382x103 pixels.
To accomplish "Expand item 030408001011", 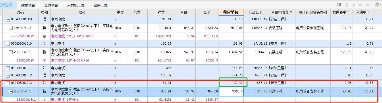I will tap(8, 68).
